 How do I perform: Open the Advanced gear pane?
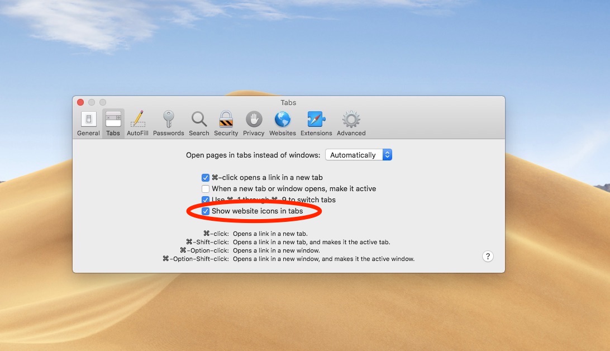pyautogui.click(x=351, y=124)
